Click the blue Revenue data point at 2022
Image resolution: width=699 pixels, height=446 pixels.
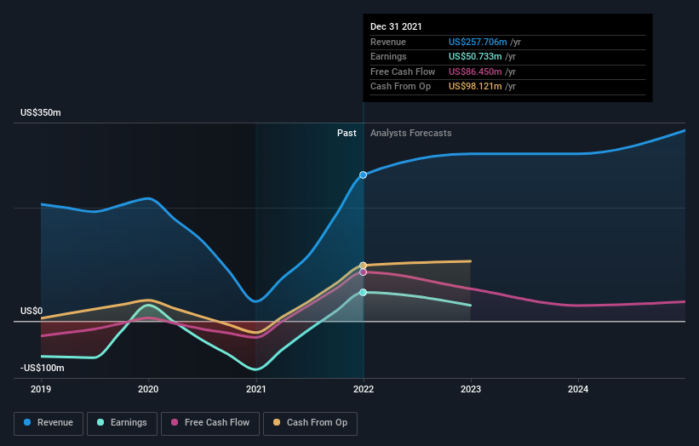coord(364,175)
